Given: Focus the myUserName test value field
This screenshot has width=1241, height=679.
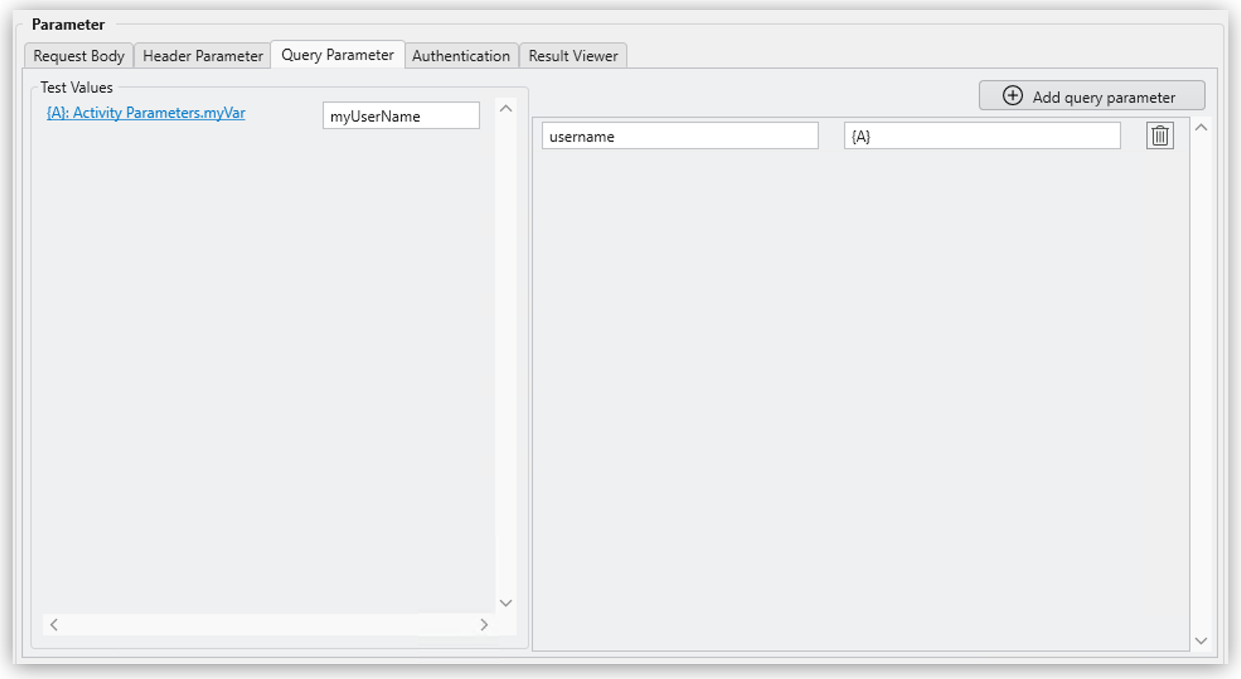Looking at the screenshot, I should (x=401, y=116).
